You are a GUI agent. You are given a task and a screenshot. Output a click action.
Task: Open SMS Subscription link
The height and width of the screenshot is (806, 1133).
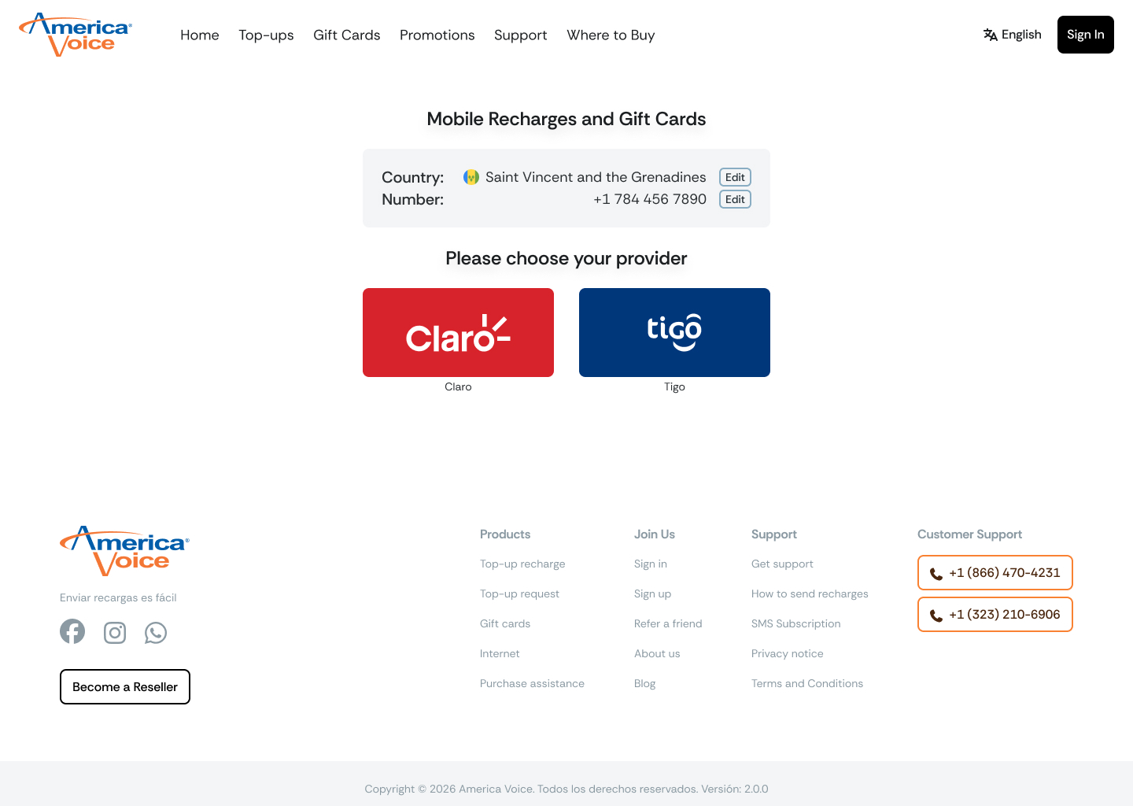(796, 623)
